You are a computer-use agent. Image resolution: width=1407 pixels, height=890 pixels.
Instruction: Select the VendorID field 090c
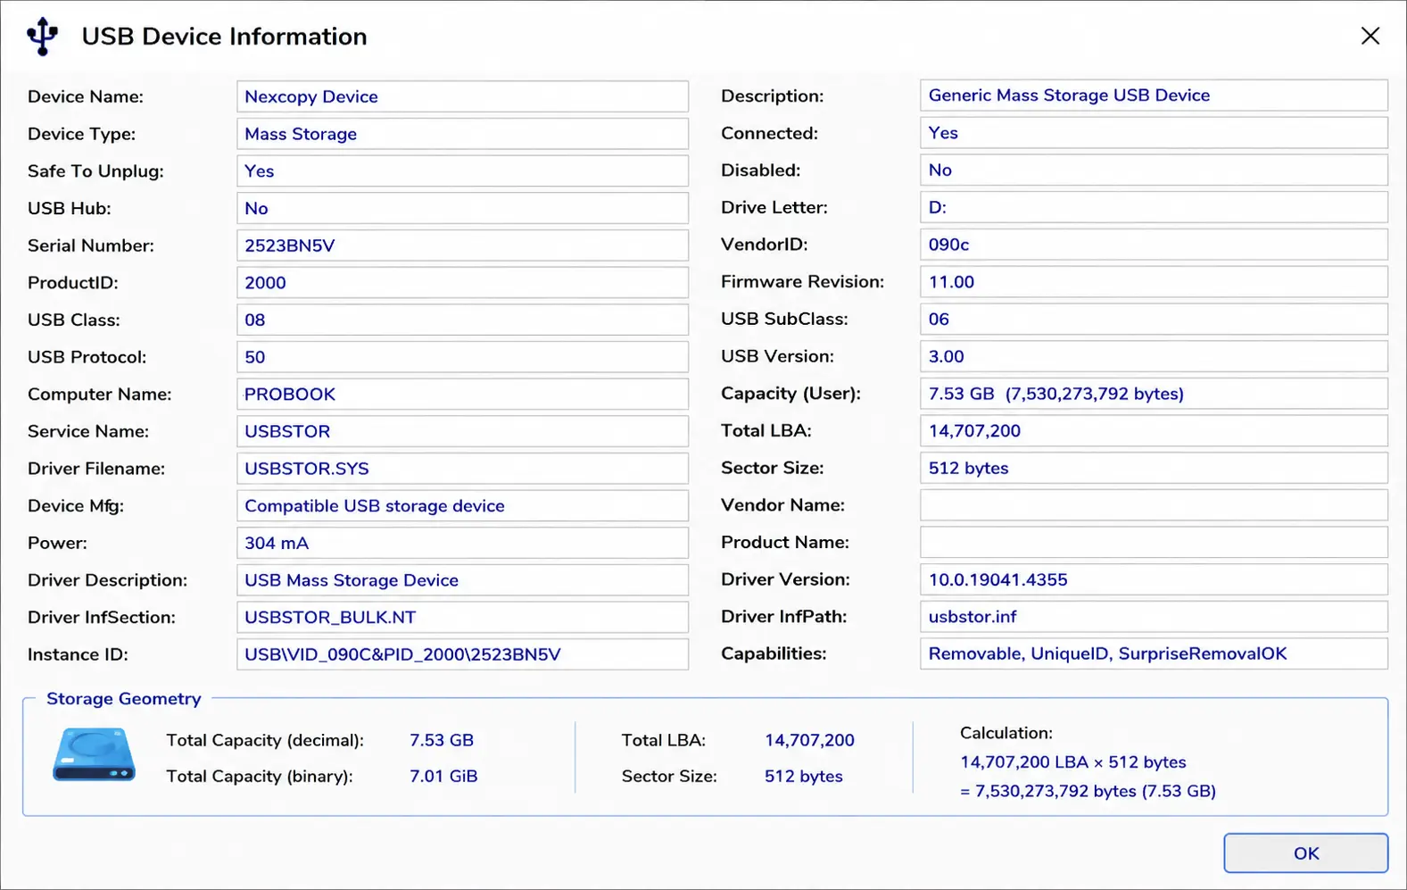1154,245
